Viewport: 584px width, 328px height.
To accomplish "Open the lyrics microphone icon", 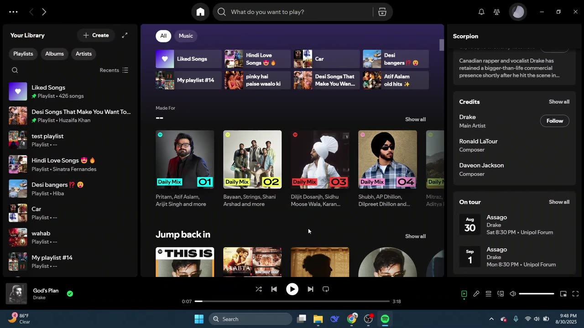I will click(x=476, y=294).
